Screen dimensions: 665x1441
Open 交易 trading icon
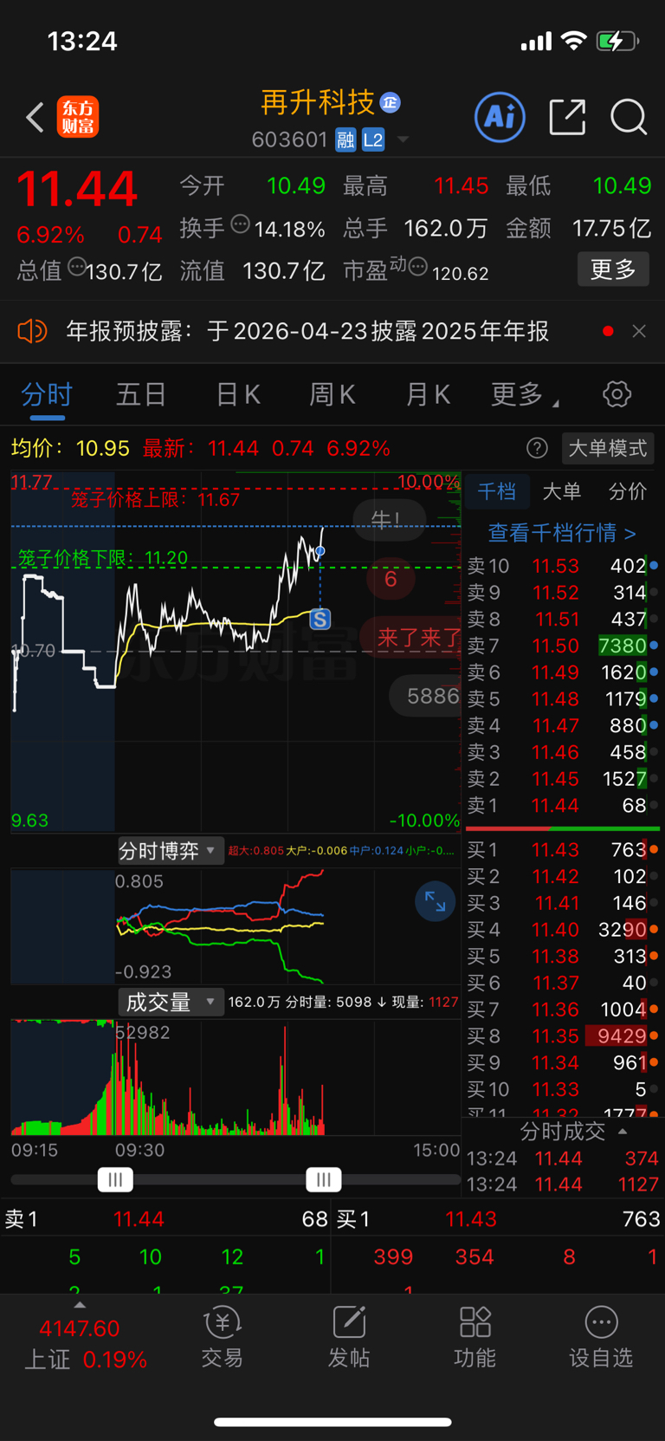tap(222, 1338)
